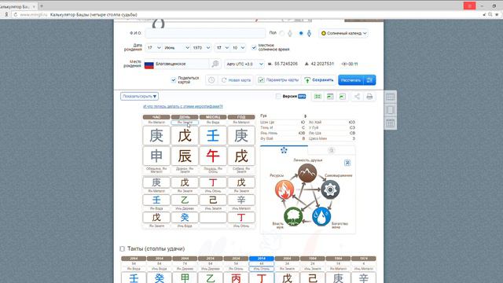The image size is (503, 283).
Task: Click the 申 hour earthly branch cell
Action: [156, 156]
